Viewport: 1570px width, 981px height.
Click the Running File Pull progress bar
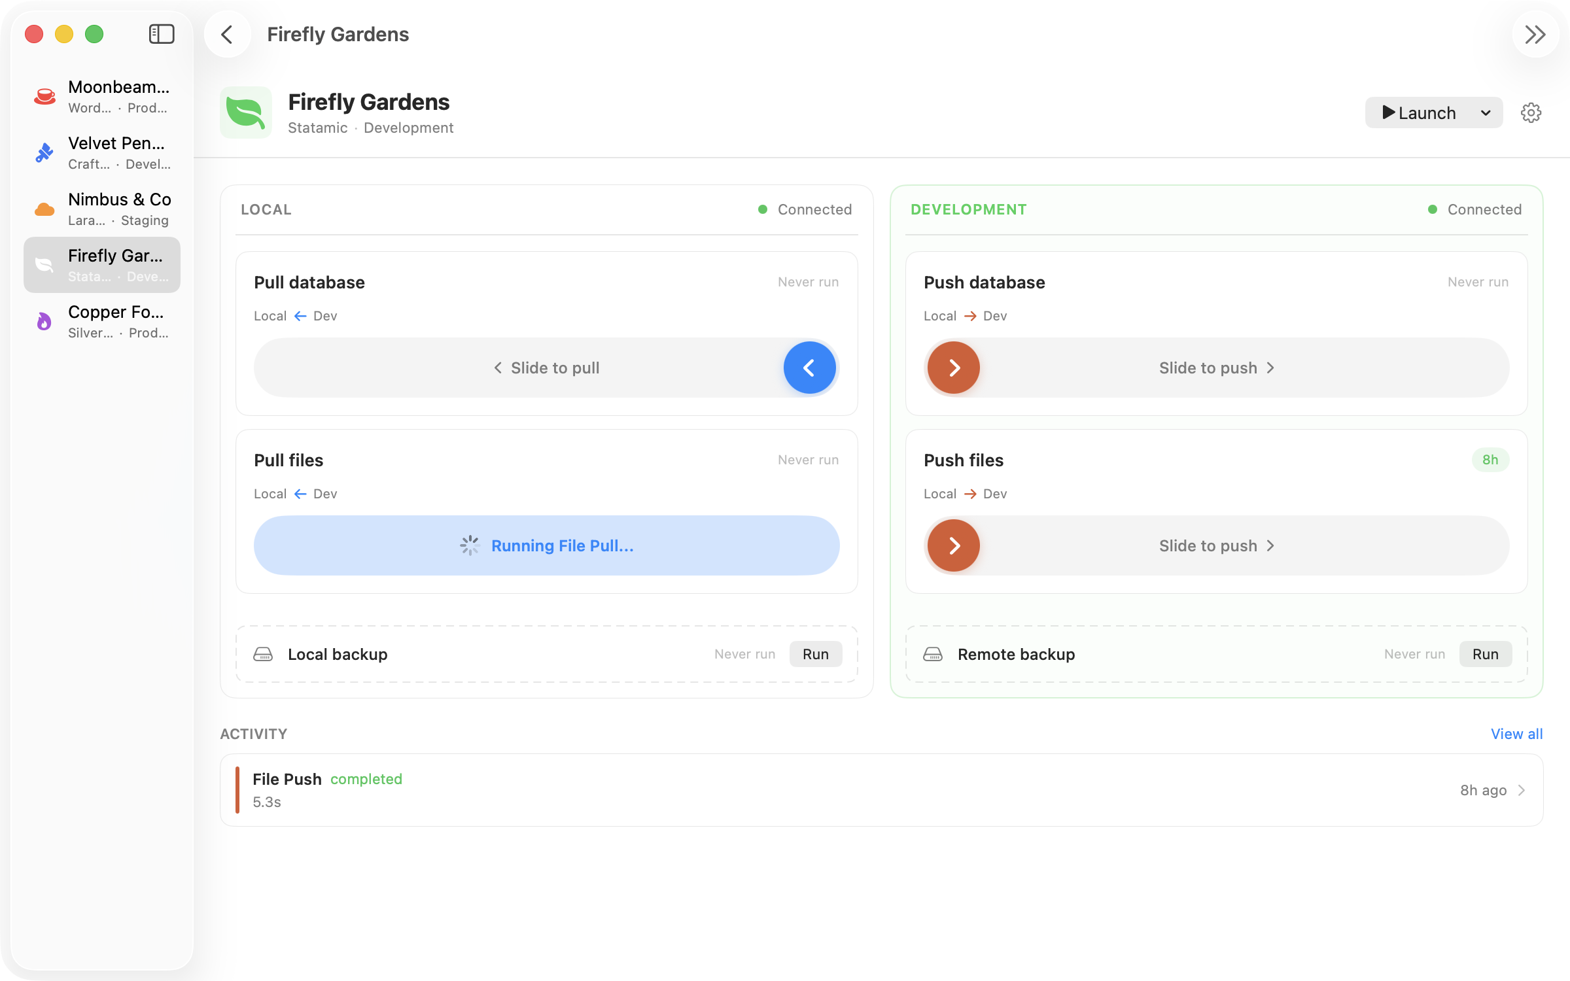(x=547, y=545)
